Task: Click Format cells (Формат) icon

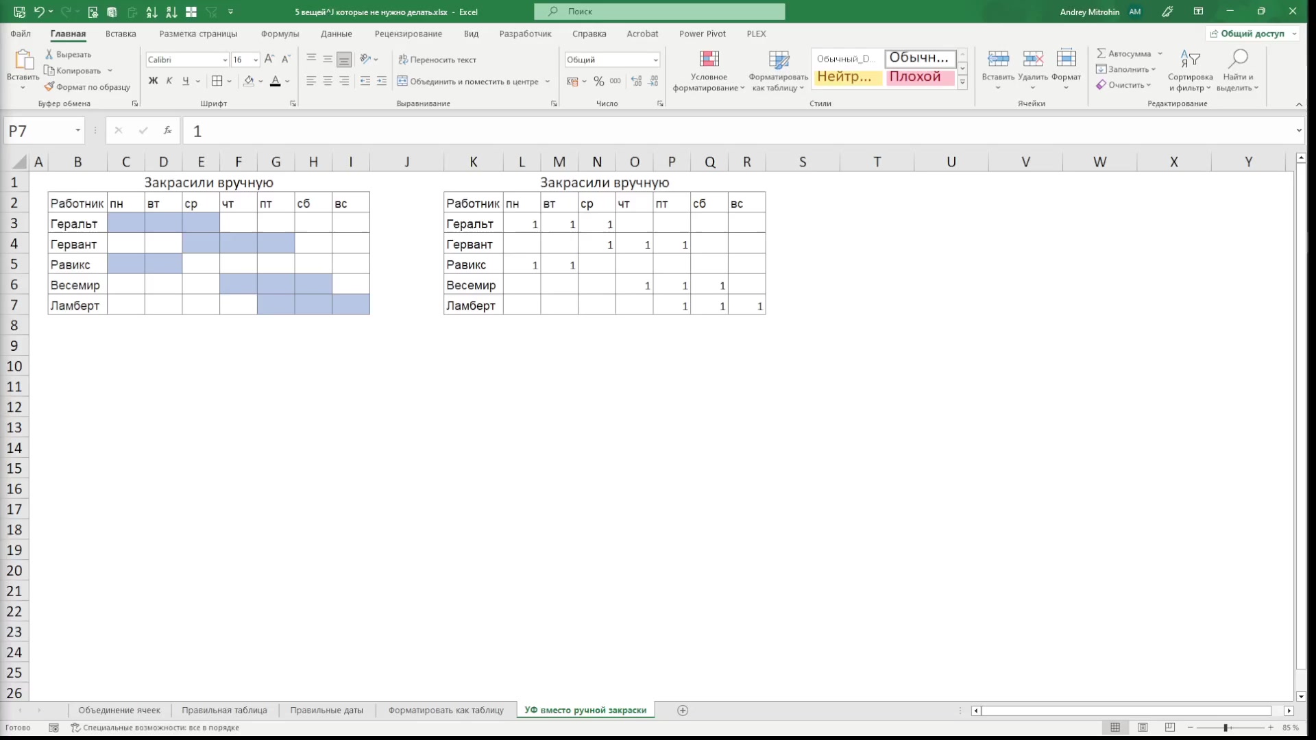Action: point(1066,60)
